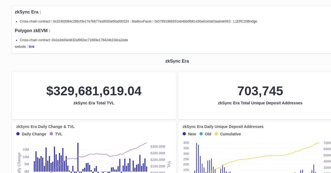This screenshot has height=173, width=331.
Task: Click the purple dot icon next to TVL
Action: point(51,134)
